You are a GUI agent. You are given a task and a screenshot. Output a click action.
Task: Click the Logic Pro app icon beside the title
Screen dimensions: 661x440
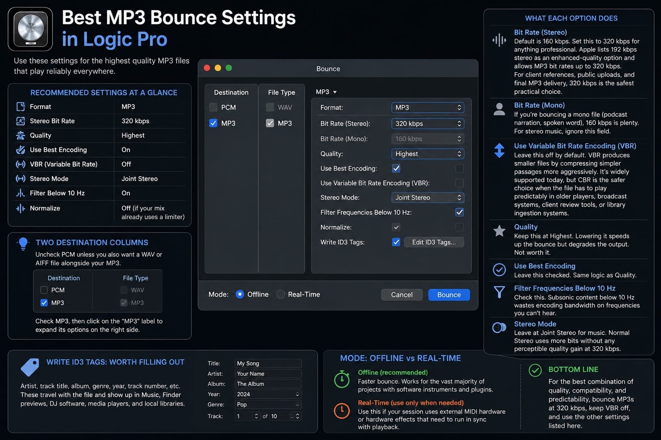[x=30, y=29]
